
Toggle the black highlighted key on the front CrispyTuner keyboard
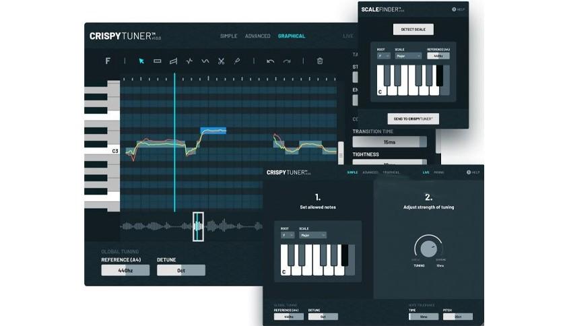click(x=345, y=255)
